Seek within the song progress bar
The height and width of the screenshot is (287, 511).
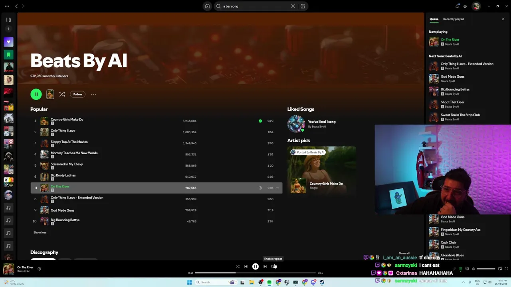(255, 273)
